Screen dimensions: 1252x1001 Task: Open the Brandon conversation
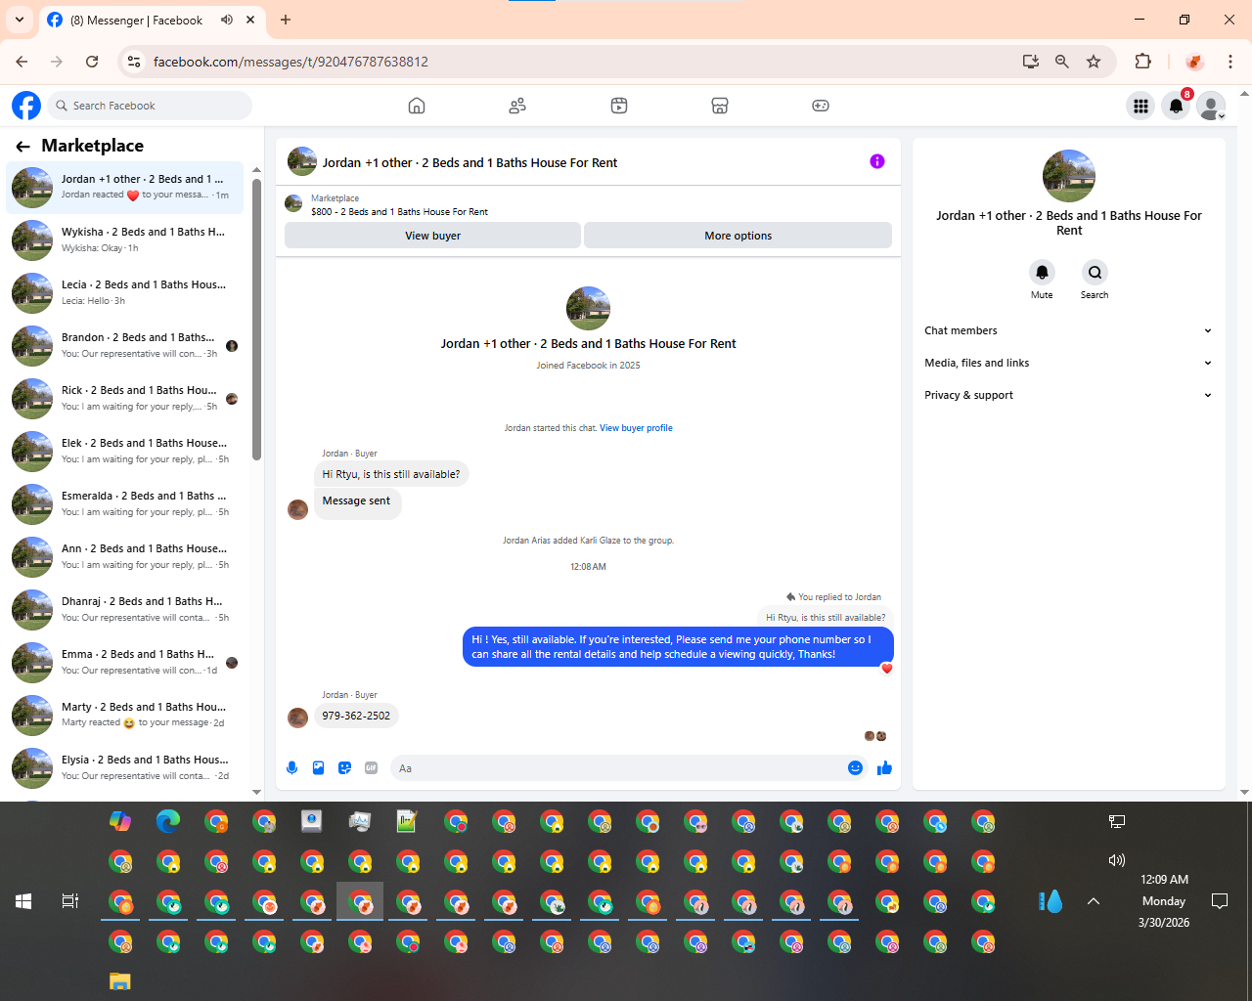[x=125, y=346]
